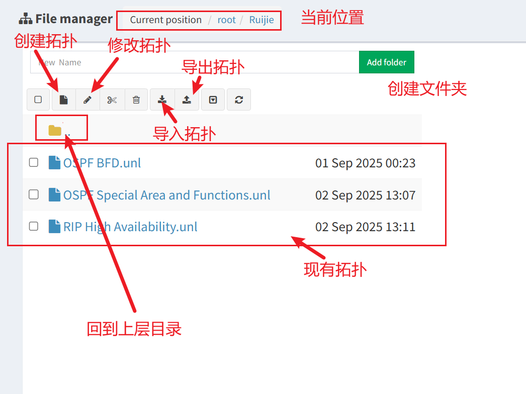Viewport: 526px width, 394px height.
Task: Open the parent folder '..' entry
Action: [59, 130]
